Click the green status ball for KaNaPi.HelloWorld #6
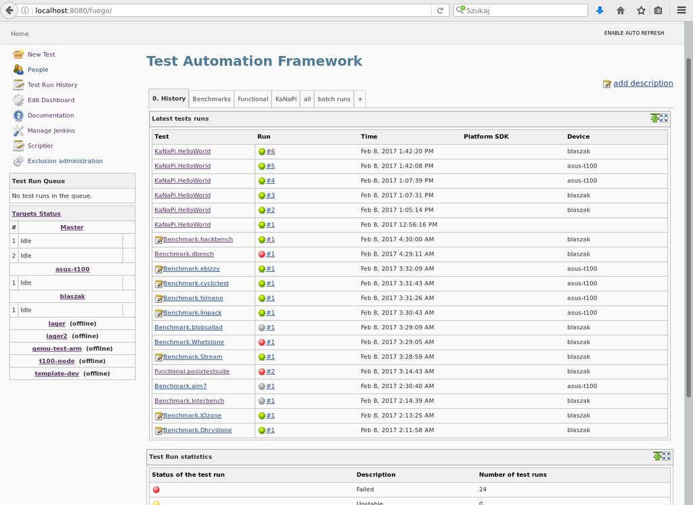Viewport: 693px width, 505px height. (x=262, y=151)
